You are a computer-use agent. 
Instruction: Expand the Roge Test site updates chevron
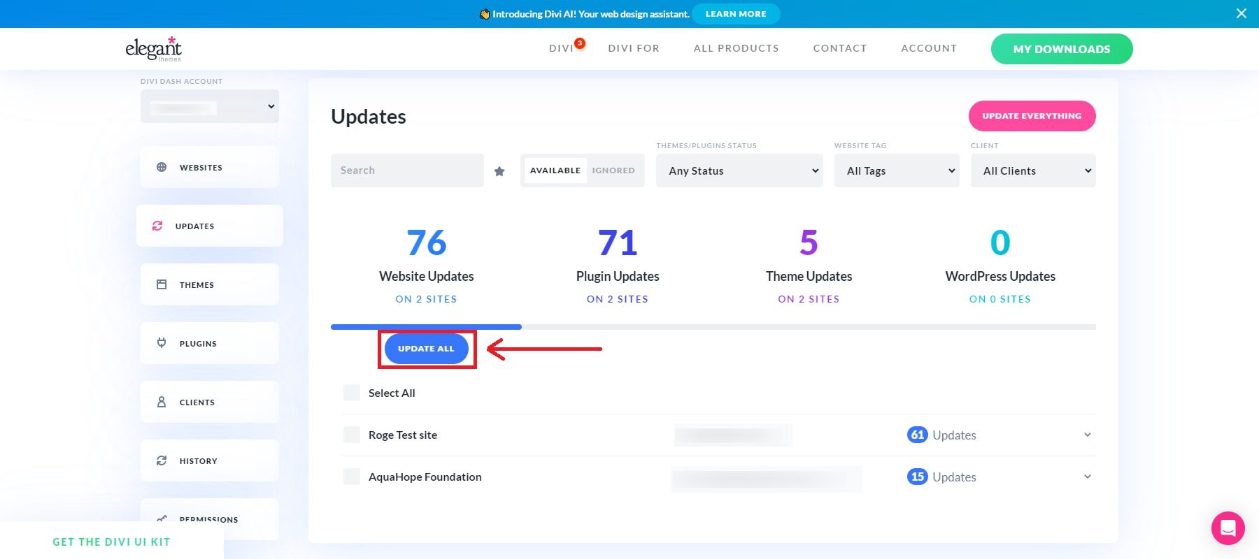point(1088,435)
